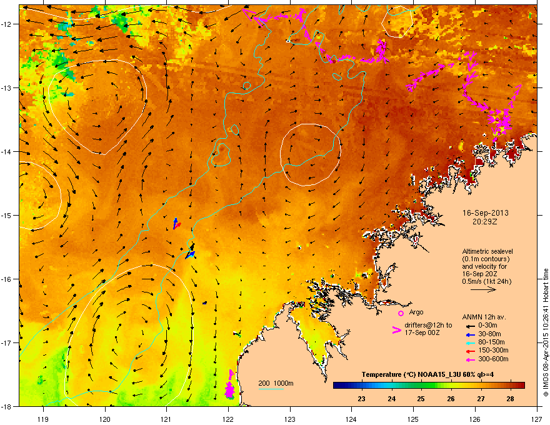
Task: Click longitude axis label 121
Action: [x=166, y=419]
